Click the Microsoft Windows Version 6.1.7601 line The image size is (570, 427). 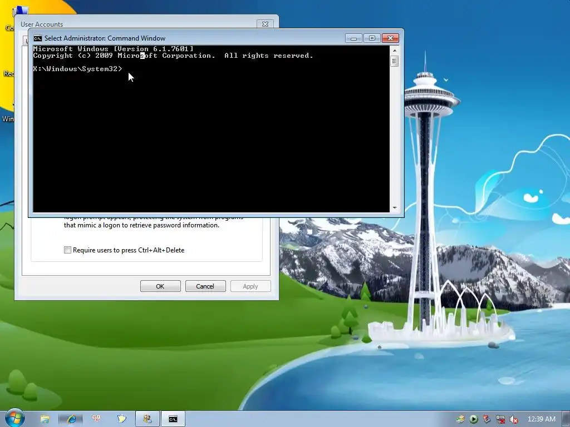[113, 49]
